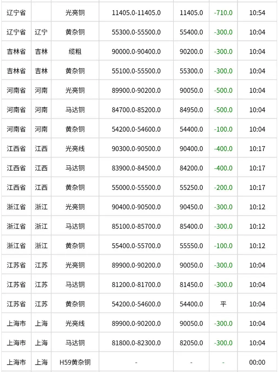Select 光亮线 in the 上海市 row
The image size is (278, 372).
pyautogui.click(x=75, y=324)
